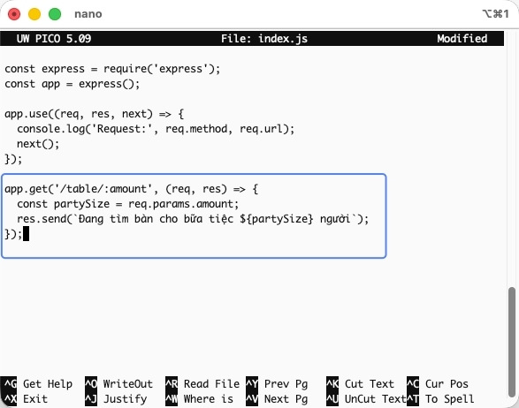
Task: Place cursor on console.log line
Action: (156, 129)
